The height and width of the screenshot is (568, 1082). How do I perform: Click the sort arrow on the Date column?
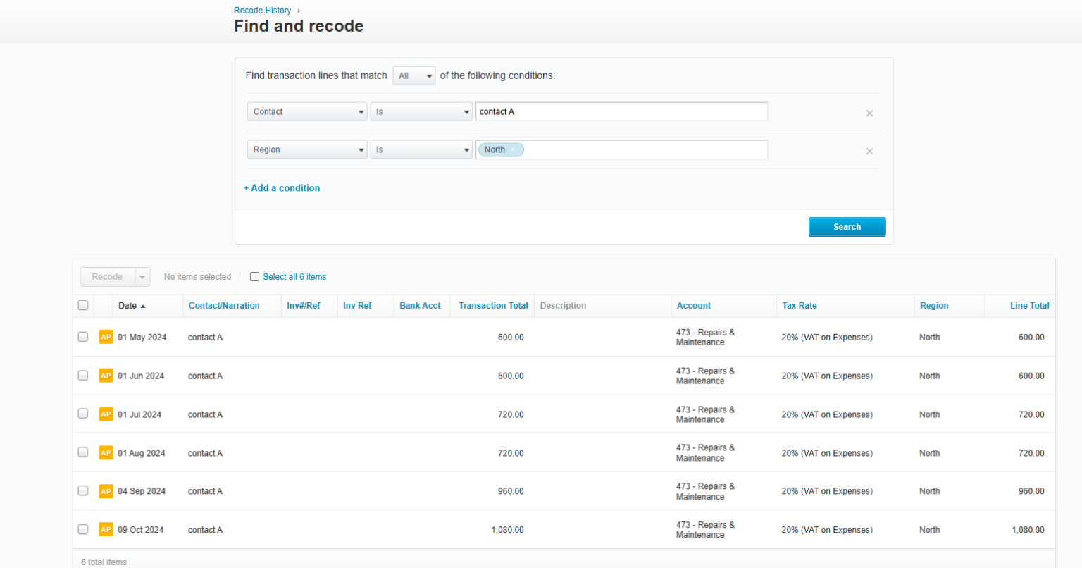point(142,306)
